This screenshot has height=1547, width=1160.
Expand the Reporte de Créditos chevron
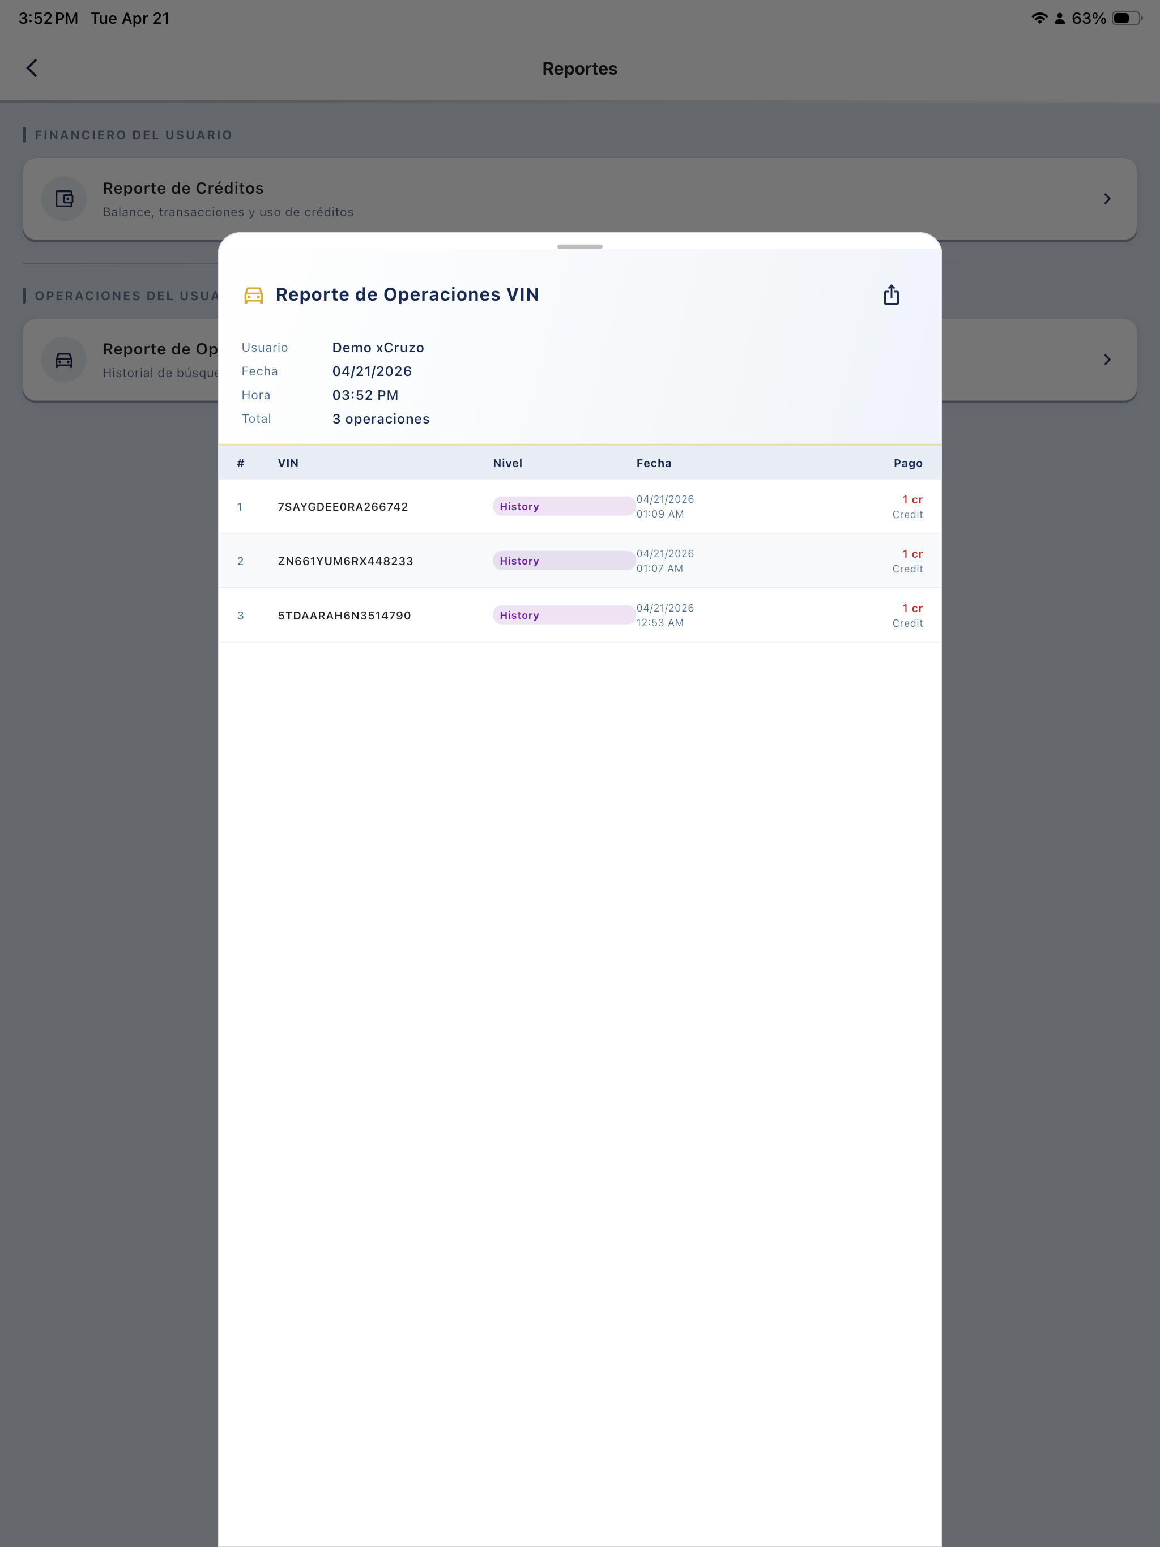[1107, 199]
